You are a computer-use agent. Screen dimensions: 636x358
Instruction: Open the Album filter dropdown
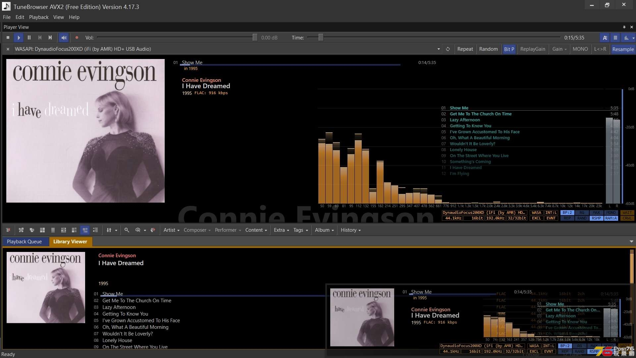pyautogui.click(x=324, y=230)
